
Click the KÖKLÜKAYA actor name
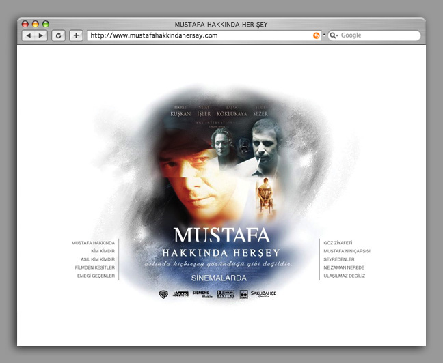(x=232, y=114)
